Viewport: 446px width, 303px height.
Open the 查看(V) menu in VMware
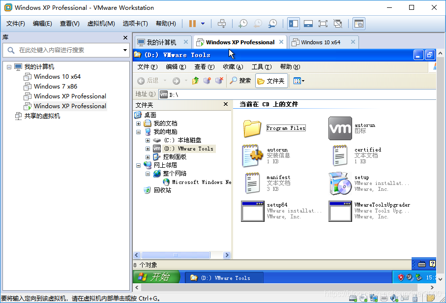click(70, 24)
